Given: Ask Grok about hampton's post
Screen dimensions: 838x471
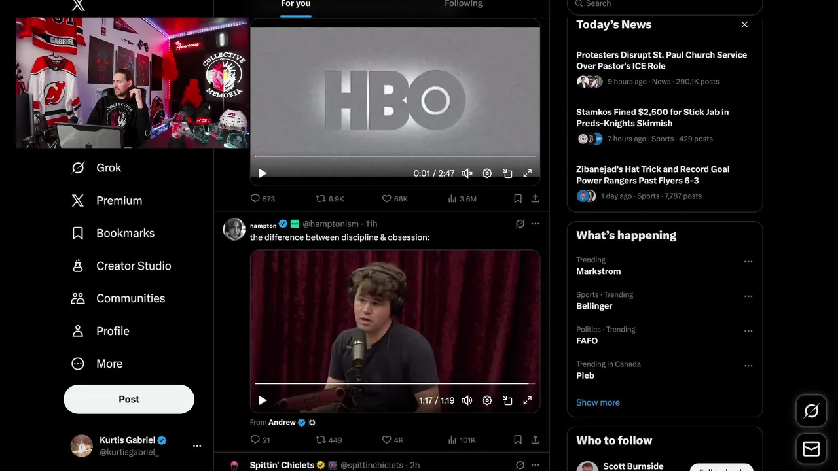Looking at the screenshot, I should pos(520,224).
